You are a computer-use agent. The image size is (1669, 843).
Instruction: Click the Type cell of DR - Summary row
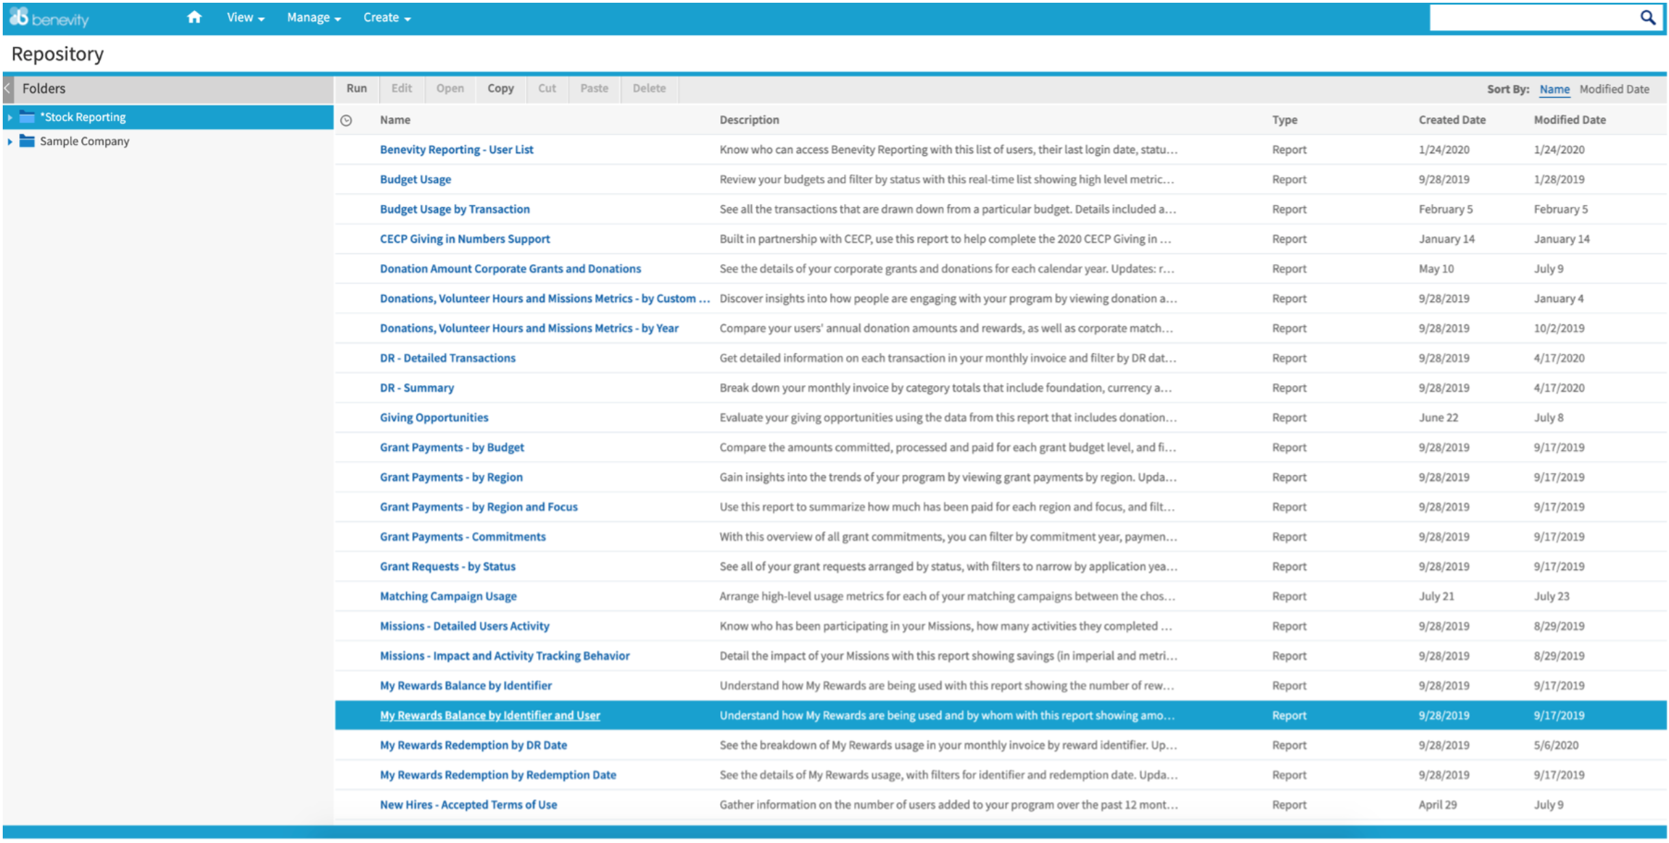click(x=1289, y=388)
